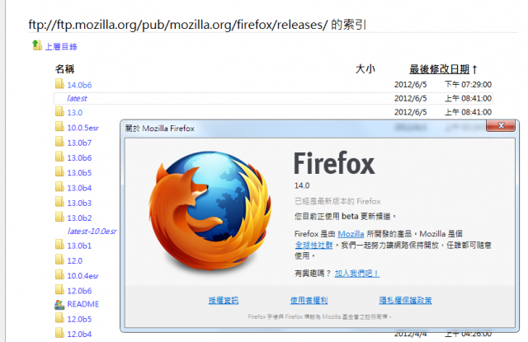Open the 13.0 folder link
This screenshot has height=342, width=528.
tap(74, 113)
